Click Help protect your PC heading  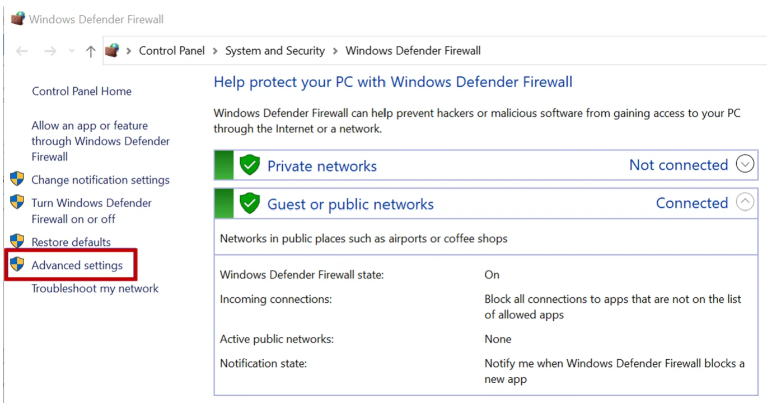[393, 82]
